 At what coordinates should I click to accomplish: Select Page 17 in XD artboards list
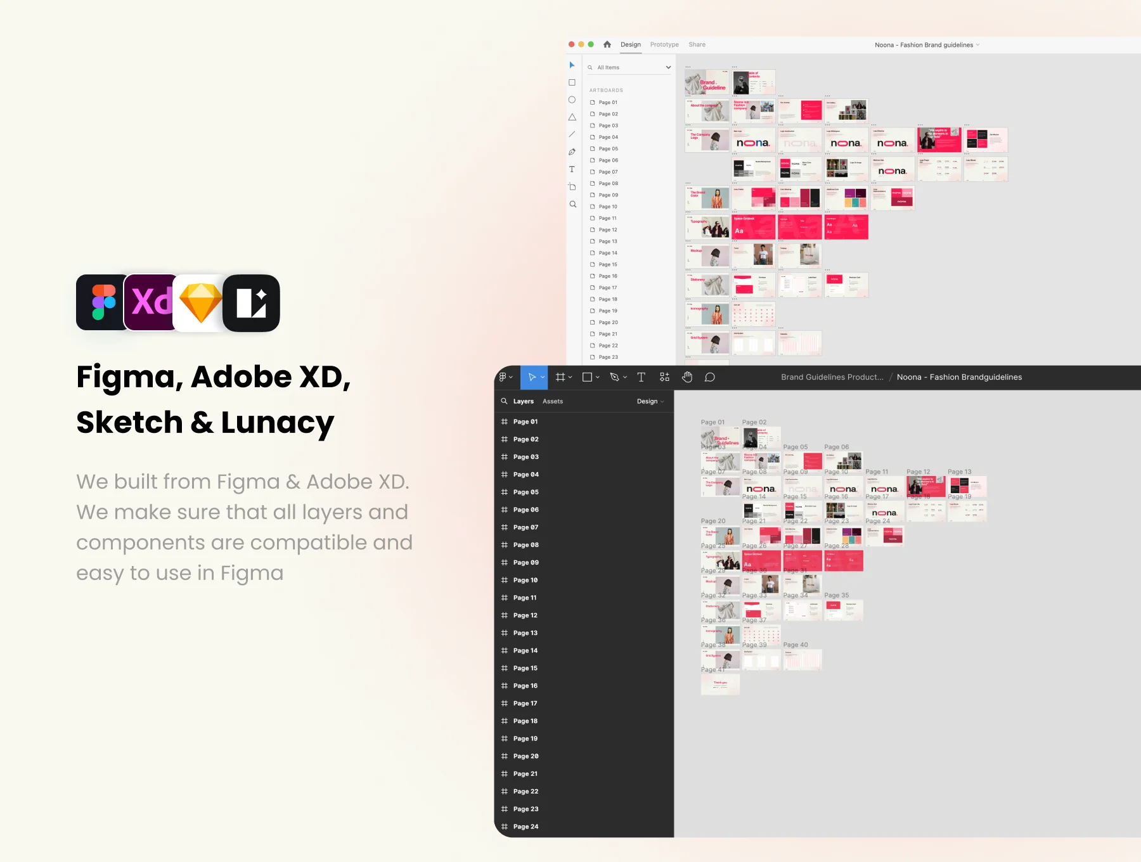pyautogui.click(x=604, y=288)
